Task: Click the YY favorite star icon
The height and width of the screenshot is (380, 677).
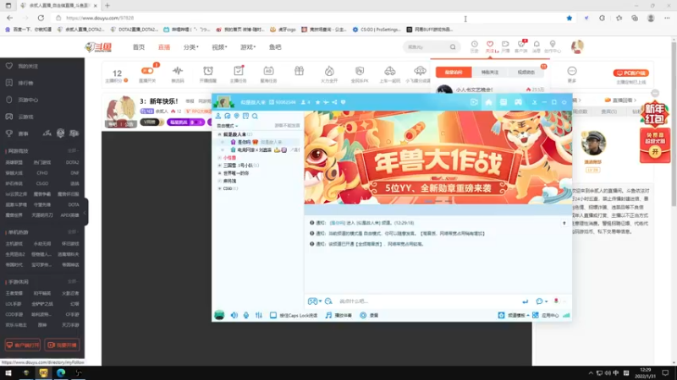Action: pos(318,102)
